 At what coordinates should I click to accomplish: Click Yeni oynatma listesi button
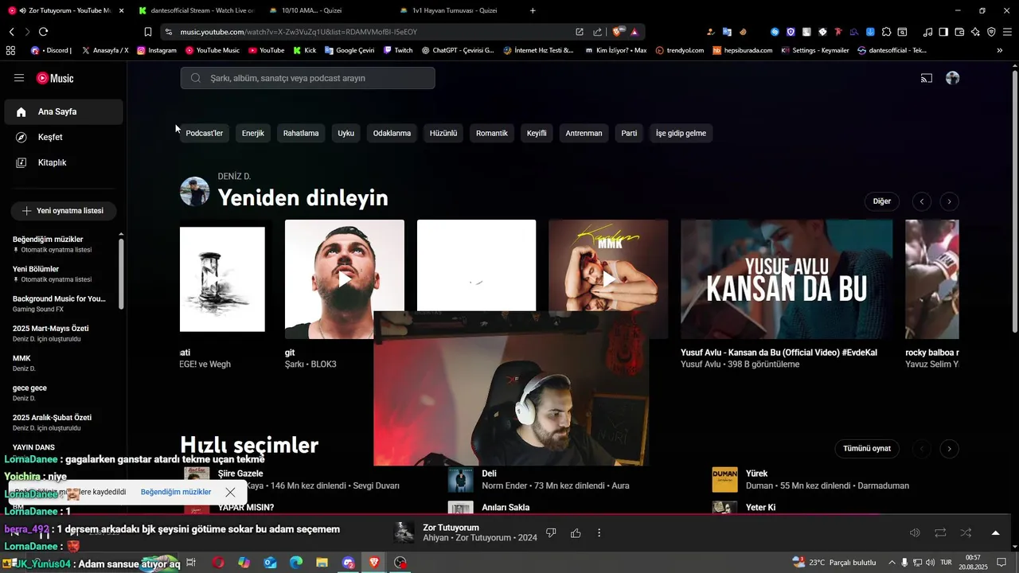[64, 211]
